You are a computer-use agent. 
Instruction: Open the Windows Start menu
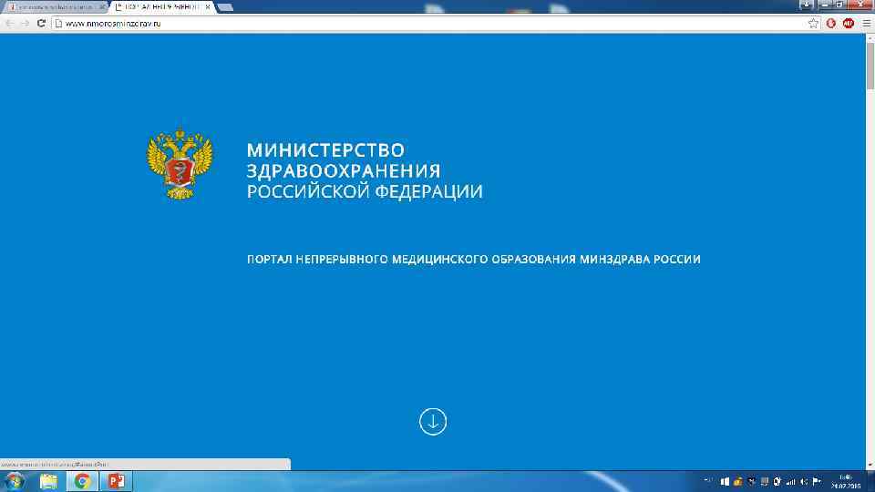point(15,481)
